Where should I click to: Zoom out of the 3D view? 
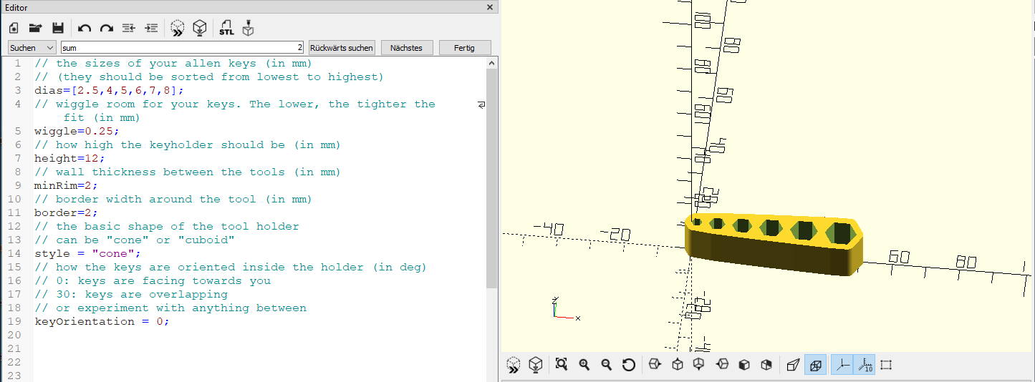[x=606, y=365]
